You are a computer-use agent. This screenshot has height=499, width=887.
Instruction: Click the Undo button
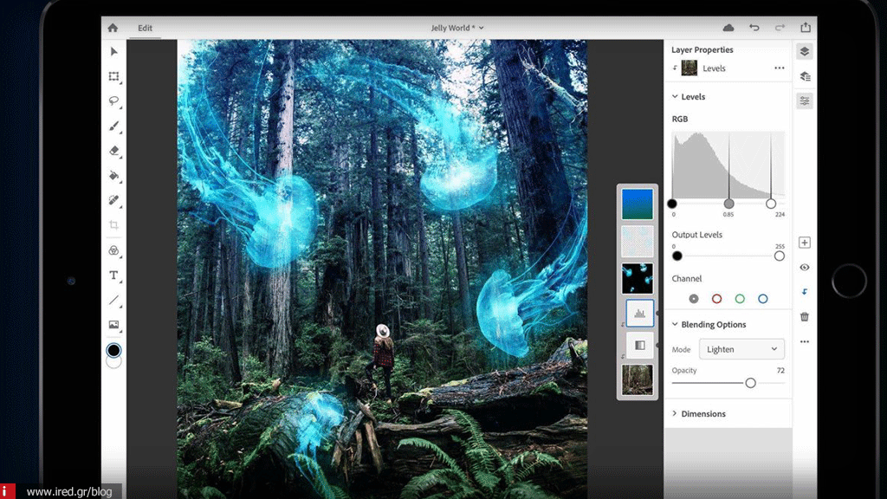754,28
